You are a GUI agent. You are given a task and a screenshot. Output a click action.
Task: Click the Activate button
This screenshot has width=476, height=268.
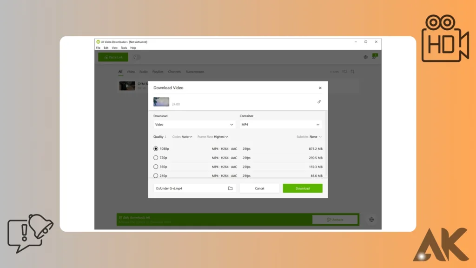(x=335, y=220)
